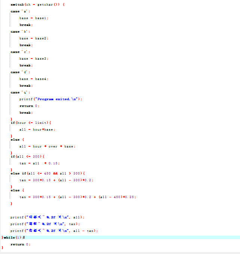
Task: Click the "switch(ch = getchar())" line
Action: pos(37,5)
